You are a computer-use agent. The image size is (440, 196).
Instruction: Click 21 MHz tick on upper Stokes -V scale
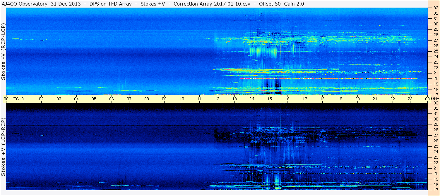click(x=436, y=73)
